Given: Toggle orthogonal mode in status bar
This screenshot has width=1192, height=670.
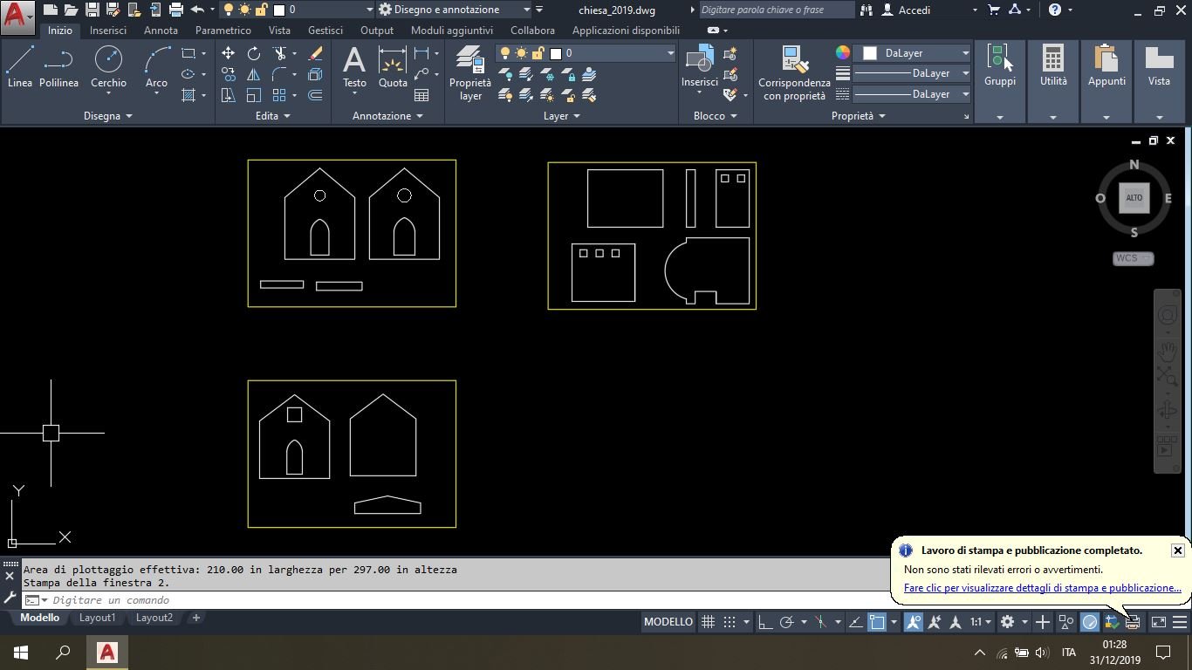Looking at the screenshot, I should [765, 622].
